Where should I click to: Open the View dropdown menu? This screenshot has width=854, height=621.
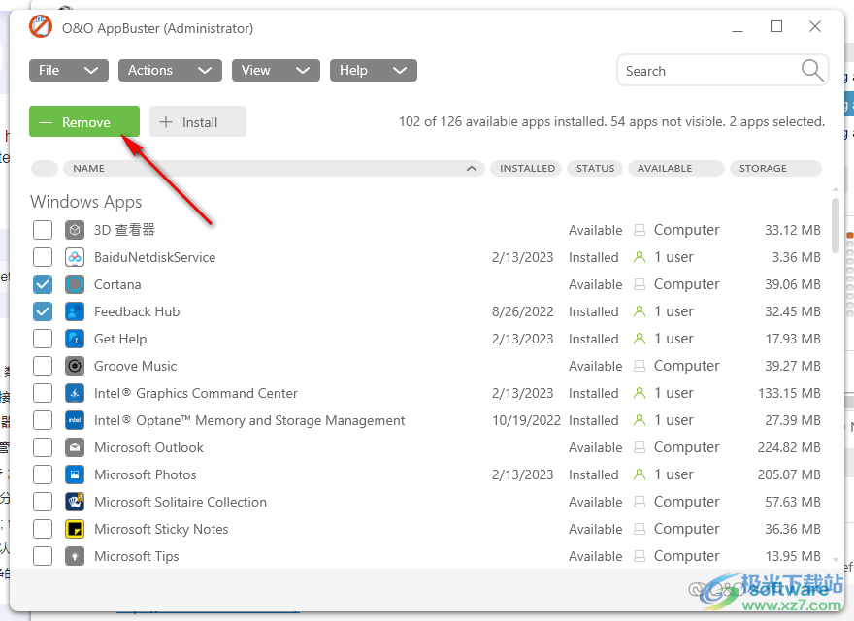[276, 70]
